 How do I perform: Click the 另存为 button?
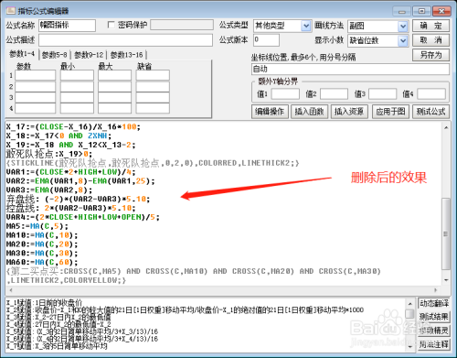pyautogui.click(x=430, y=55)
